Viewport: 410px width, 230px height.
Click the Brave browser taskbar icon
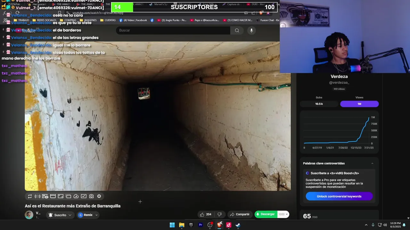(219, 225)
